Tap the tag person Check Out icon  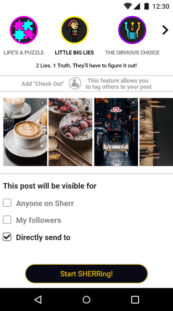[75, 83]
